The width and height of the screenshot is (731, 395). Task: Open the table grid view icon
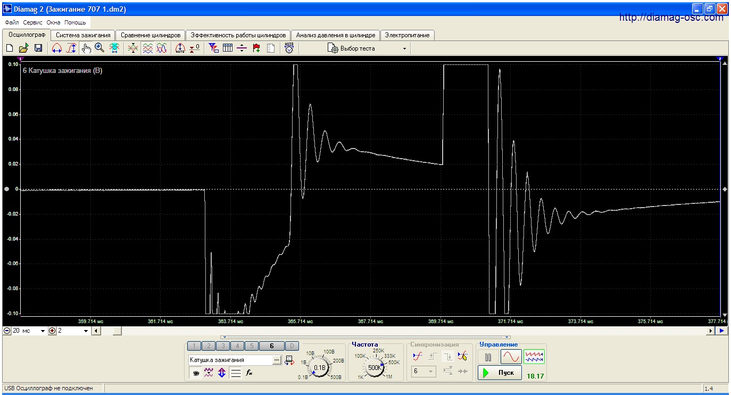(228, 48)
